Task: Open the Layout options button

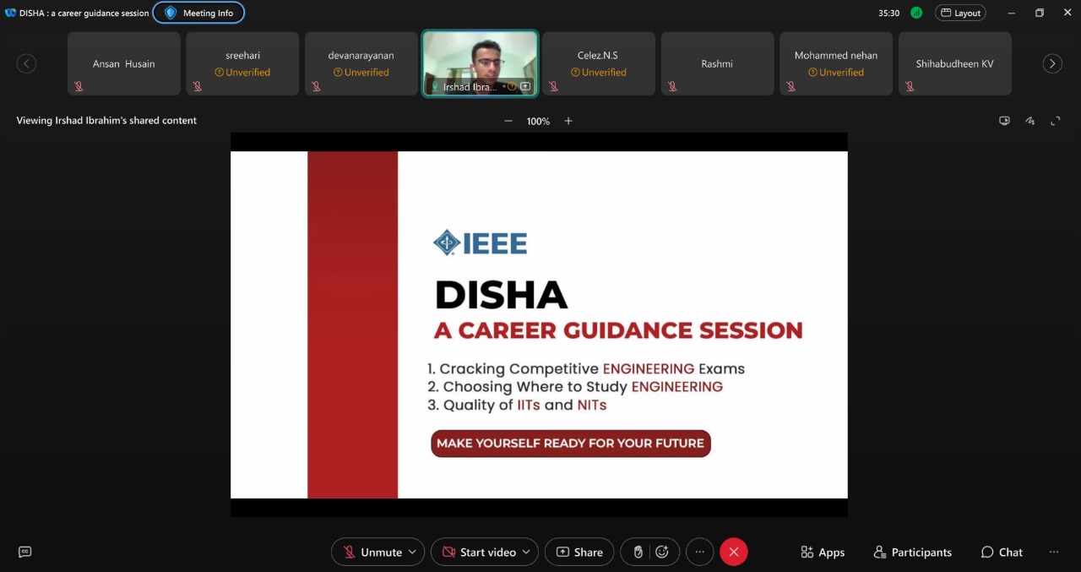Action: click(960, 13)
